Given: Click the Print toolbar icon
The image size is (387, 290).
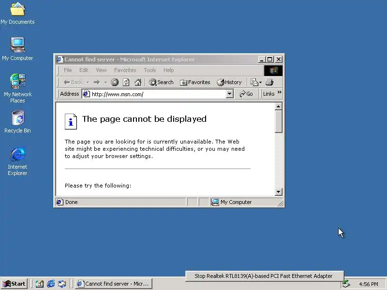Looking at the screenshot, I should [x=269, y=82].
